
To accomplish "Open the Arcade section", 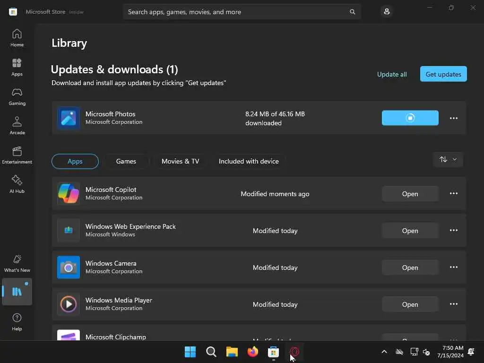I will (x=17, y=126).
